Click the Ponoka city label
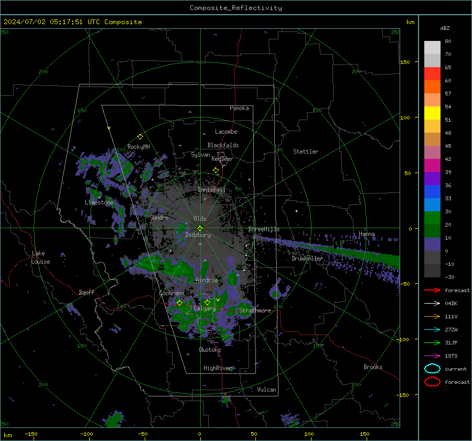Screen dimensions: 472x441 click(x=239, y=108)
